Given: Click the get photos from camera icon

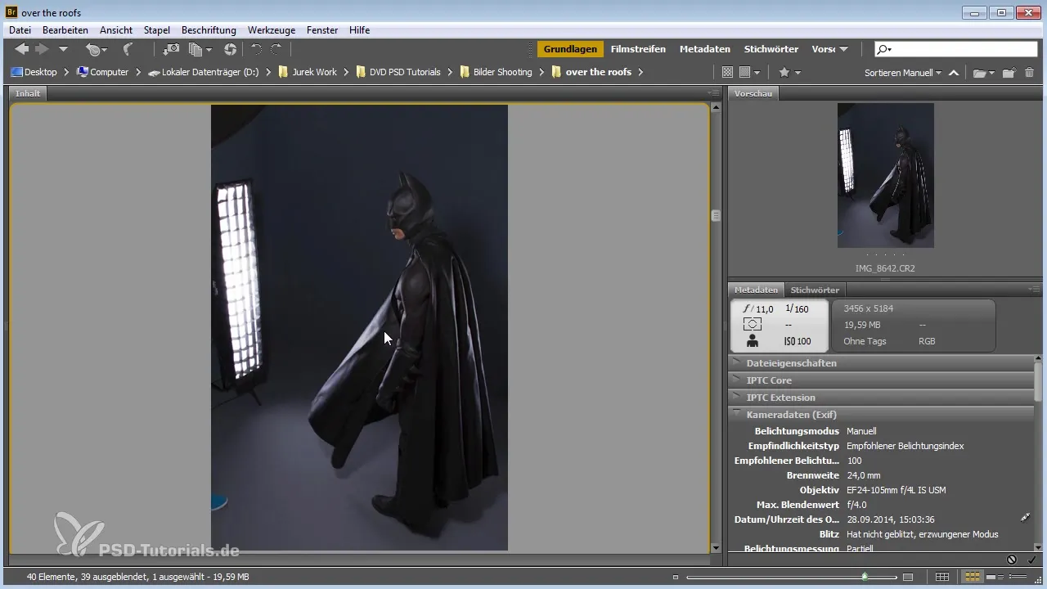Looking at the screenshot, I should pyautogui.click(x=172, y=50).
